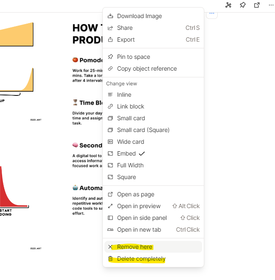Click the graph view icon in top bar
275x280 pixels.
pos(228,5)
